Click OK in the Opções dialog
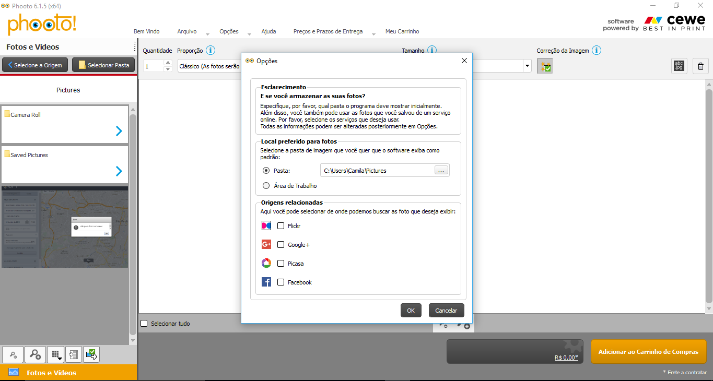The height and width of the screenshot is (381, 713). [x=411, y=311]
